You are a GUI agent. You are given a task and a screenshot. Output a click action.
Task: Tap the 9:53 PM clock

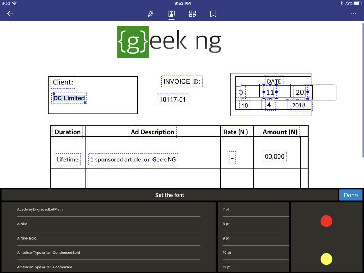pos(182,3)
